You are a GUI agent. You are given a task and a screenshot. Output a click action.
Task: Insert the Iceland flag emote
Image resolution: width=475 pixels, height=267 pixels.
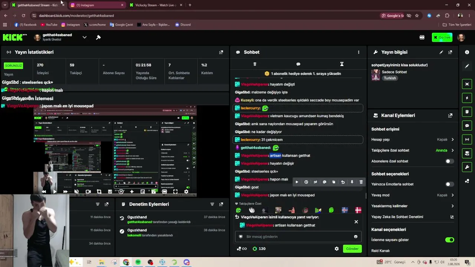(x=345, y=210)
